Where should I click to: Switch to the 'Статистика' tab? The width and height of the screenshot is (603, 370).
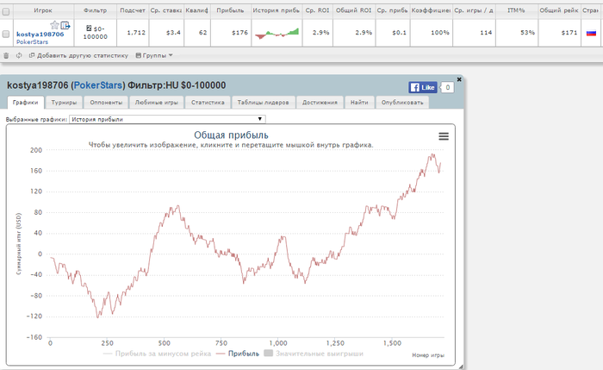[208, 103]
